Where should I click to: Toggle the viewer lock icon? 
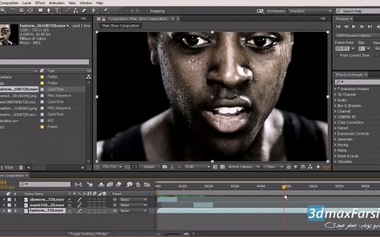pos(103,19)
